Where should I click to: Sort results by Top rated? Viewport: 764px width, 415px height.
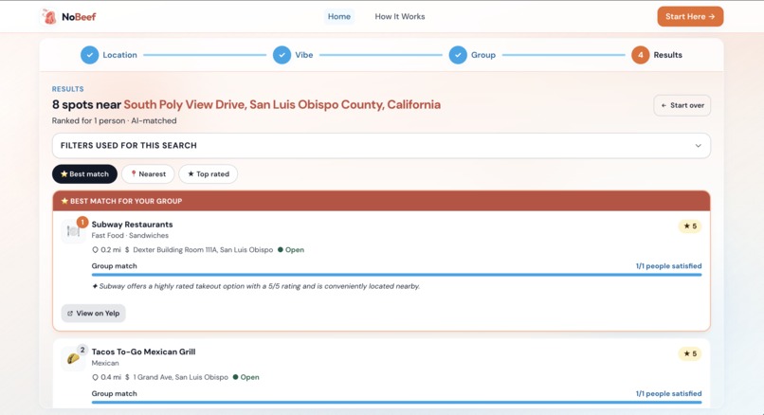click(208, 174)
